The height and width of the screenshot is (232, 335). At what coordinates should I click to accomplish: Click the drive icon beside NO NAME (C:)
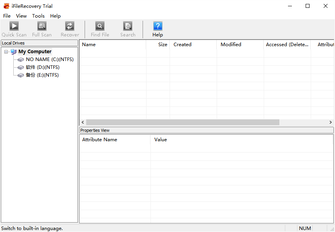20,60
